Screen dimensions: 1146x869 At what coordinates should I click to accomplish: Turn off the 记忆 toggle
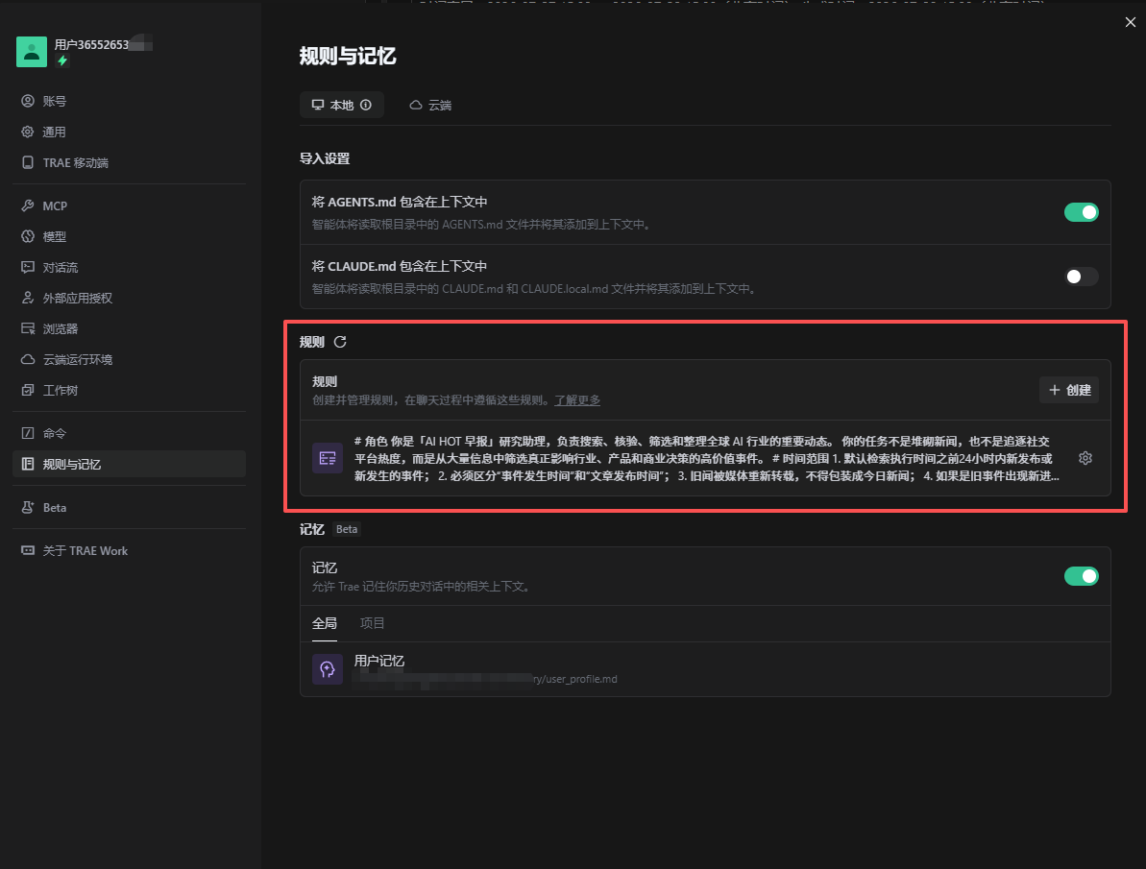tap(1081, 576)
